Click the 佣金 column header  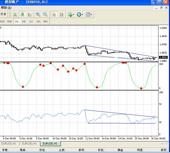pyautogui.click(x=120, y=150)
